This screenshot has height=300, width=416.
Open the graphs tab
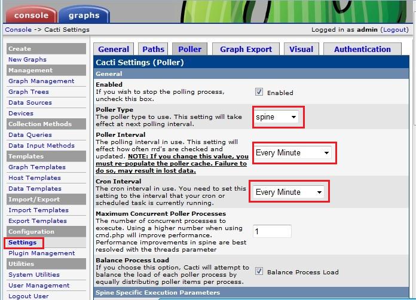pyautogui.click(x=84, y=15)
